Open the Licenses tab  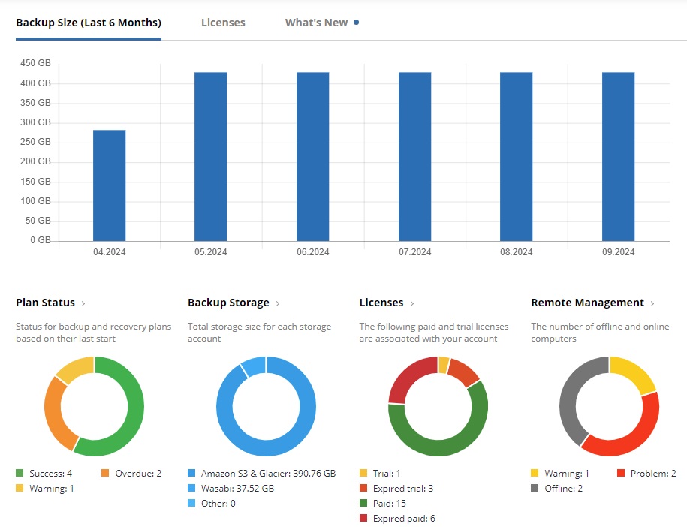[x=223, y=23]
